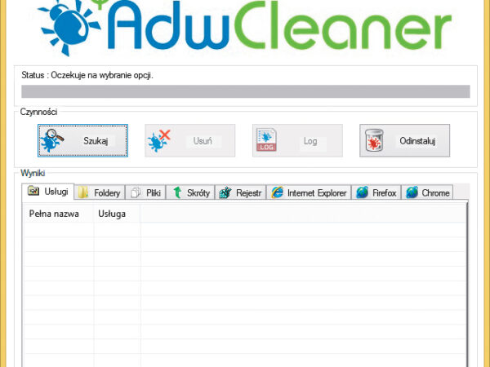Image resolution: width=490 pixels, height=367 pixels.
Task: Click the green arrow icon beside Skróty
Action: tap(176, 193)
